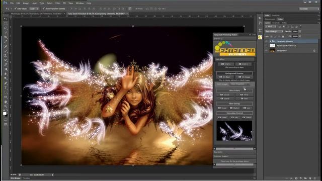Open the File menu
Viewport: 322px width, 181px height.
pyautogui.click(x=12, y=3)
